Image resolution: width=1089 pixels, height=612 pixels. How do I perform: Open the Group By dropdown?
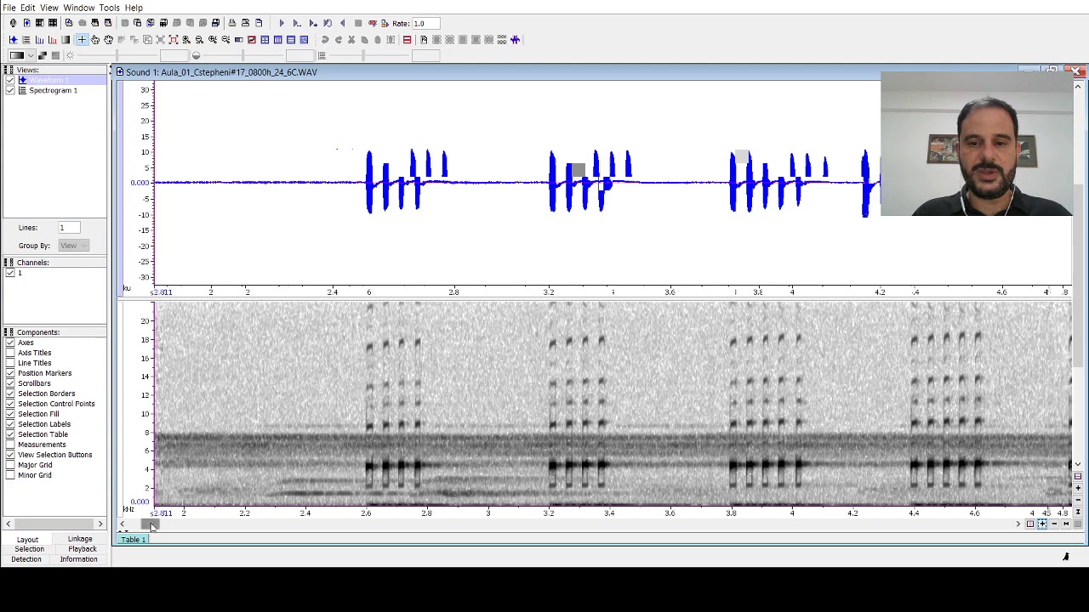pos(73,246)
